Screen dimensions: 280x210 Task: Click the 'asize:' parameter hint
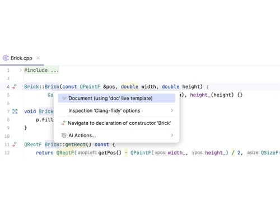tap(253, 153)
